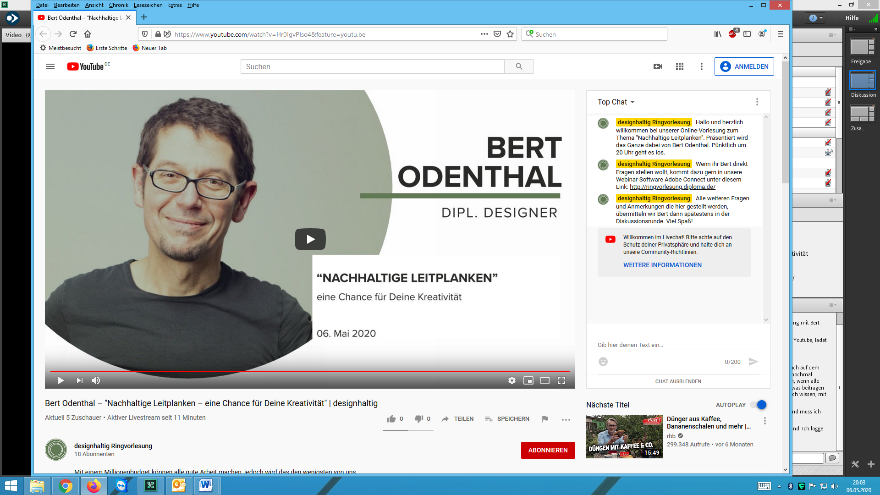This screenshot has height=495, width=880.
Task: Open YouTube settings three-dot menu
Action: (x=701, y=66)
